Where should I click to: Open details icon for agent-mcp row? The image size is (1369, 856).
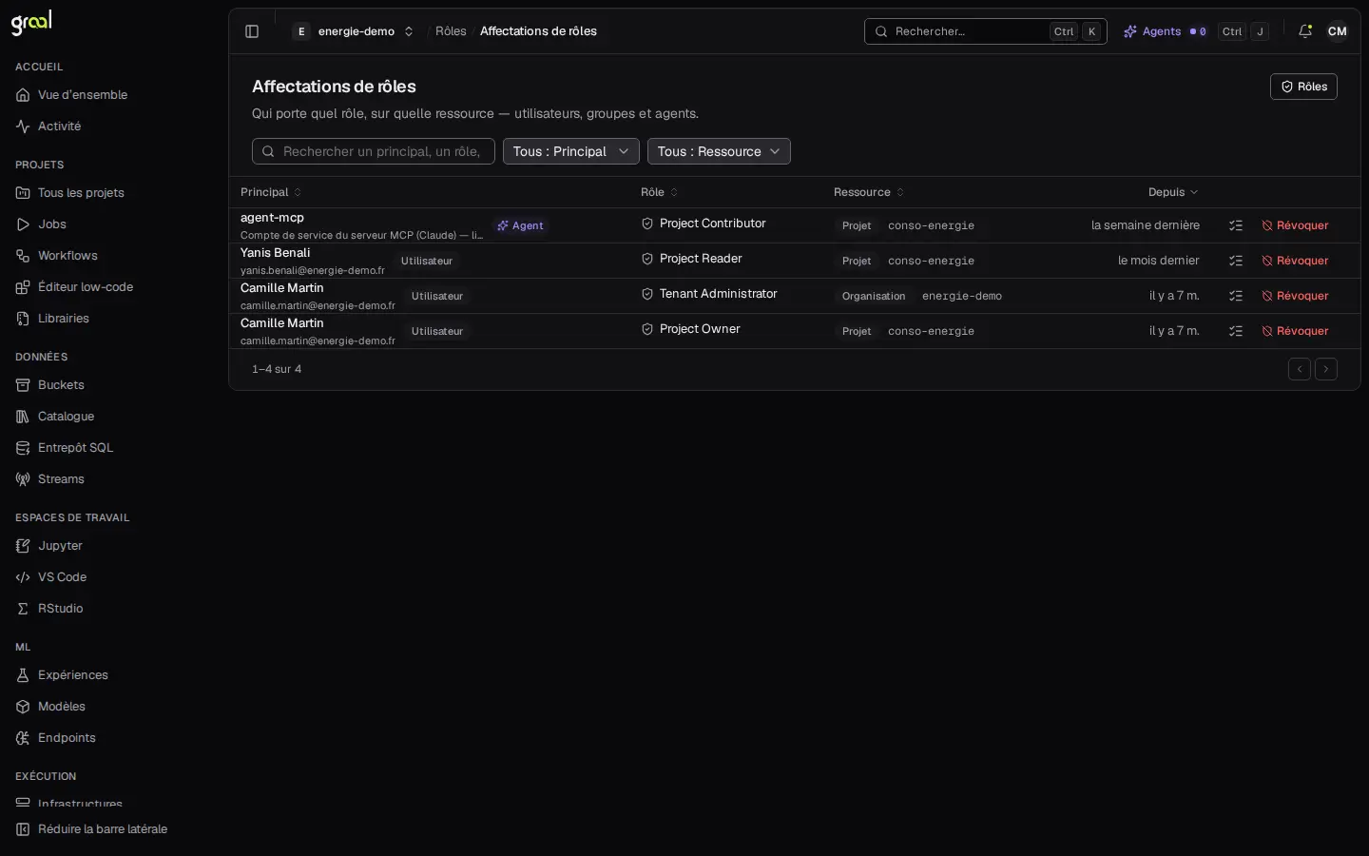(x=1236, y=225)
